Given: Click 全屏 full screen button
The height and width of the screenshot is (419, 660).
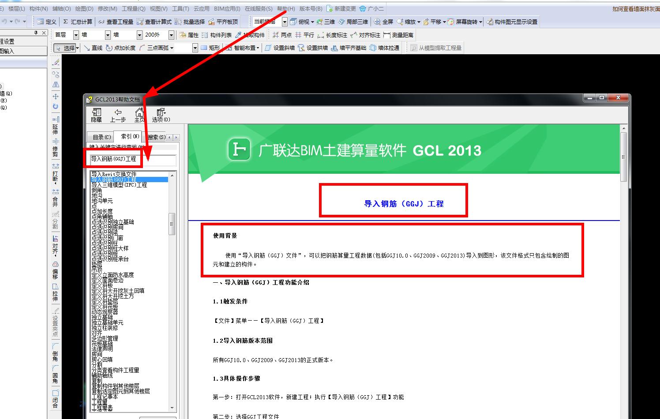Looking at the screenshot, I should [384, 22].
